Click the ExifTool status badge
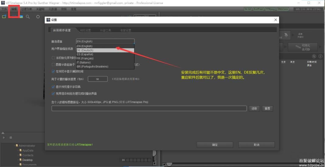Screen dimensions: 325x167 coord(258,9)
